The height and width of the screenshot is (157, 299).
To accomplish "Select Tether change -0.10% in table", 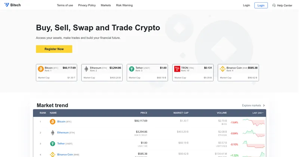I will point(234,144).
